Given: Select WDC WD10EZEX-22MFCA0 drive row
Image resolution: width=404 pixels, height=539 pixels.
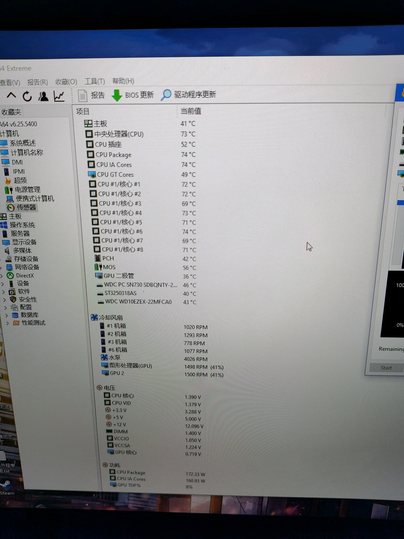Looking at the screenshot, I should (x=147, y=302).
